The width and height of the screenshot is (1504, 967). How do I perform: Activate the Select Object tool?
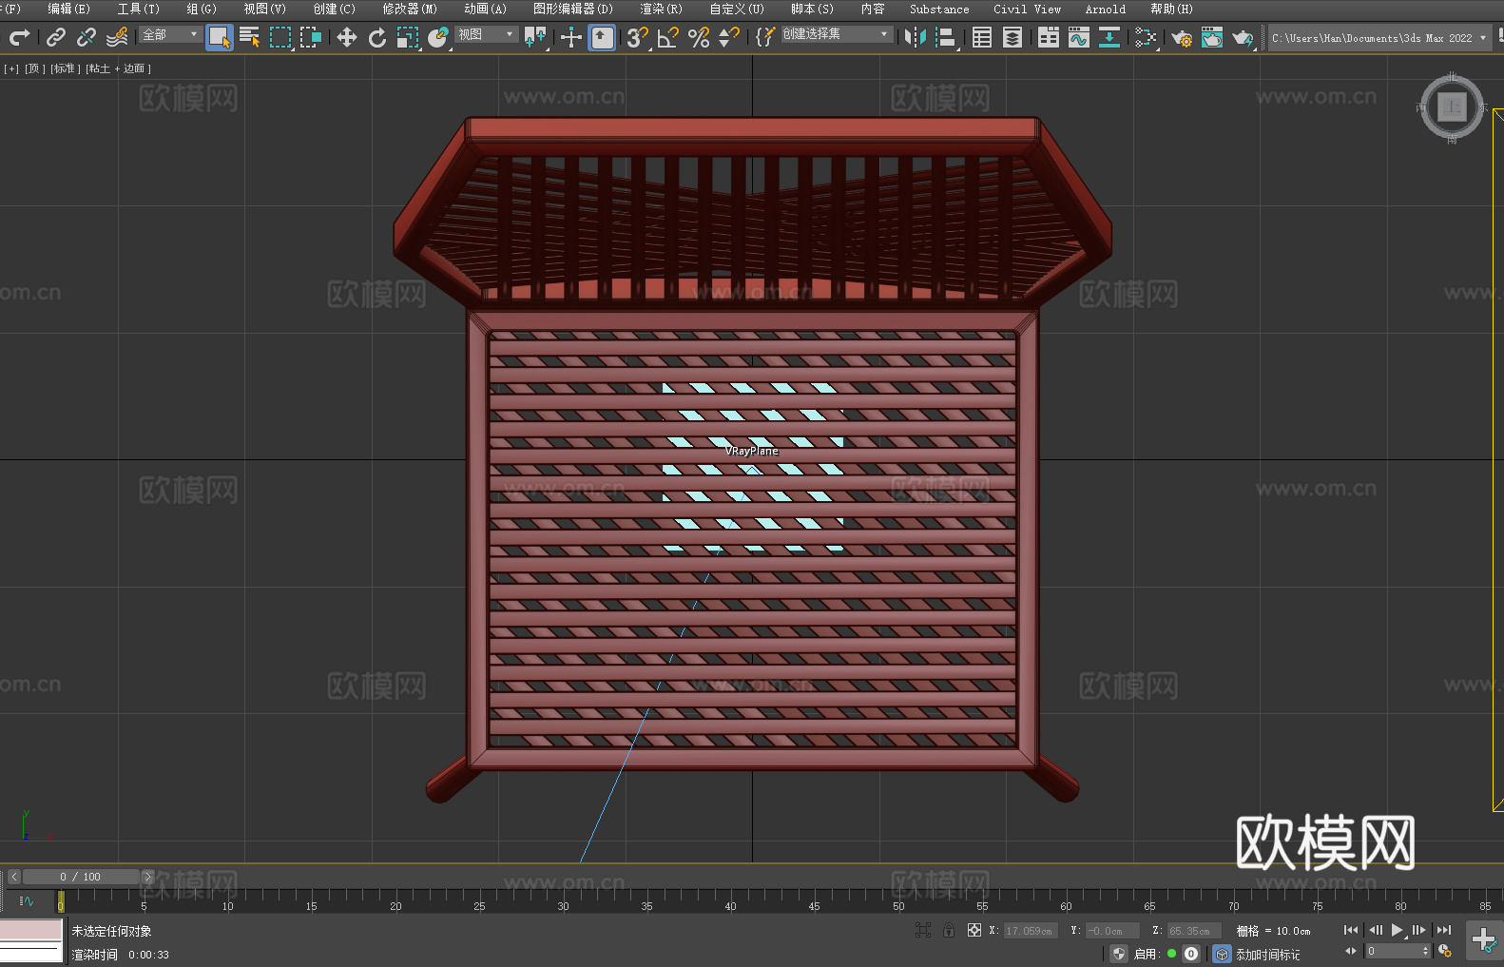pyautogui.click(x=220, y=37)
